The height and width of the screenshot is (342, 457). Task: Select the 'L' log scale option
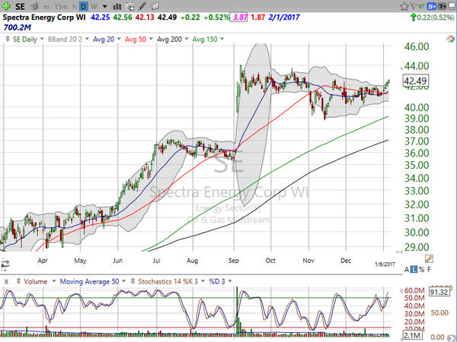pos(414,270)
